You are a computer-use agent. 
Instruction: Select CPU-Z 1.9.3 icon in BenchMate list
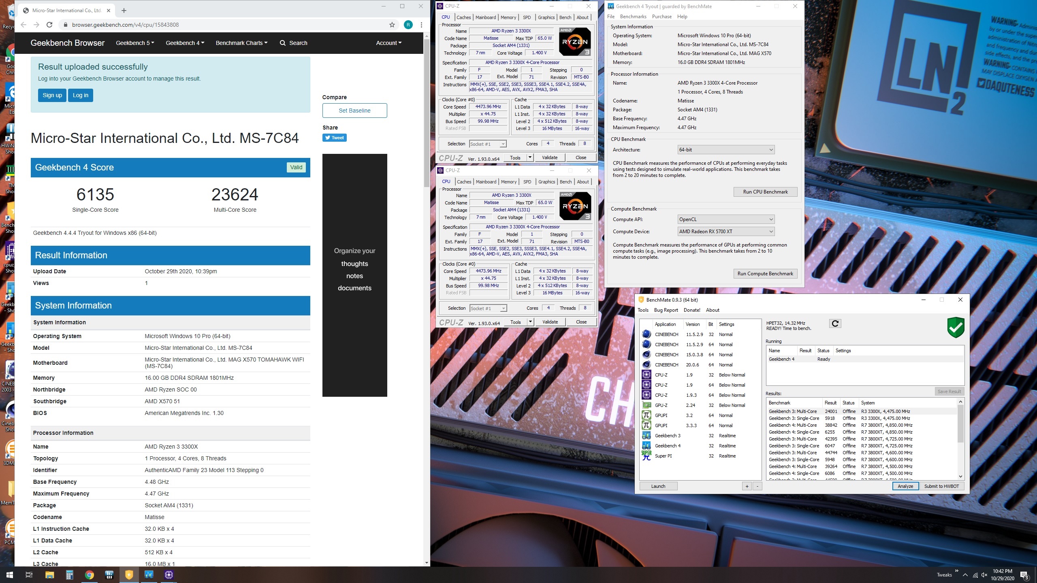647,395
